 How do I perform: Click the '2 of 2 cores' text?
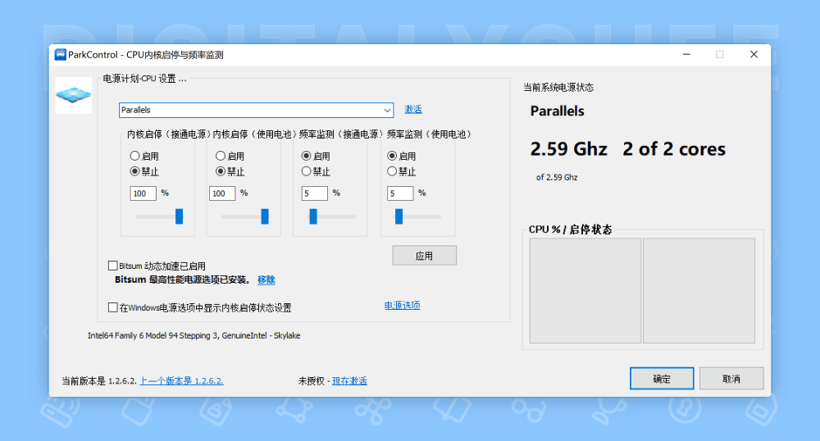click(674, 149)
